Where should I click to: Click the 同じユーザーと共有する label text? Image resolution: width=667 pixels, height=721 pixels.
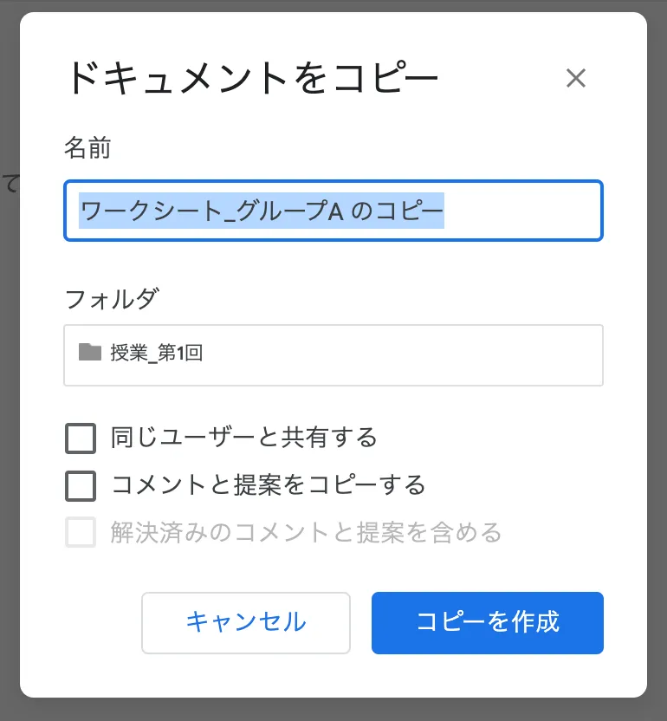point(244,438)
